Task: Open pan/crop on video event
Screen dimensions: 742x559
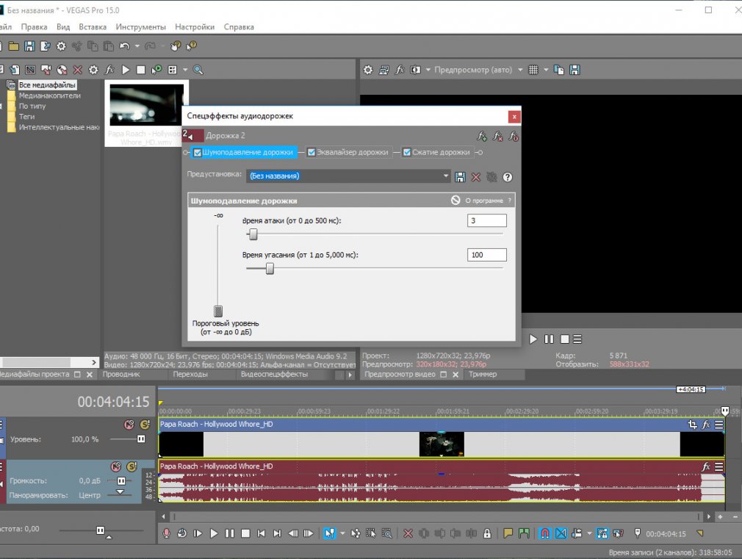Action: 692,425
